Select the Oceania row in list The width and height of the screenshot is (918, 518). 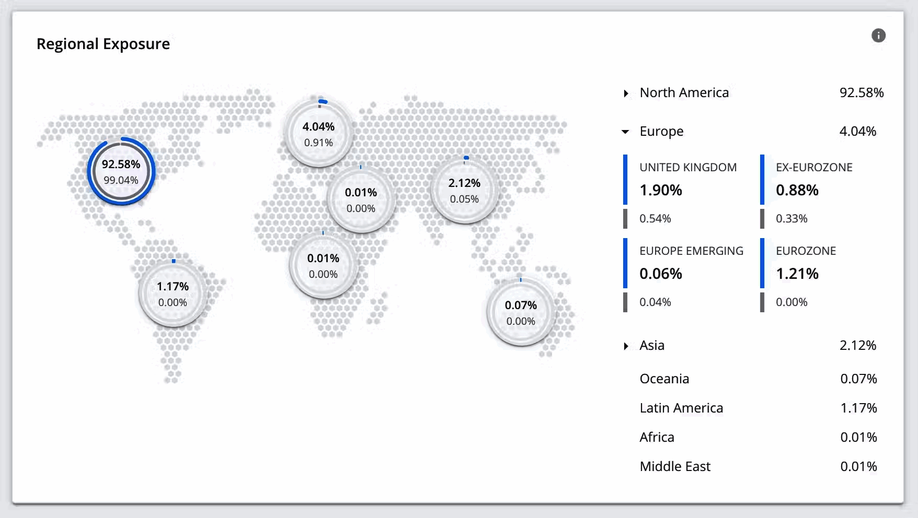(664, 379)
